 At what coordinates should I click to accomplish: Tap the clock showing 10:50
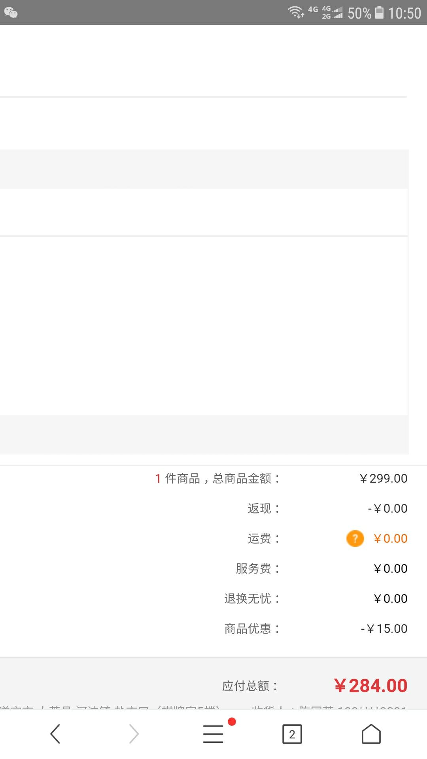[x=404, y=13]
